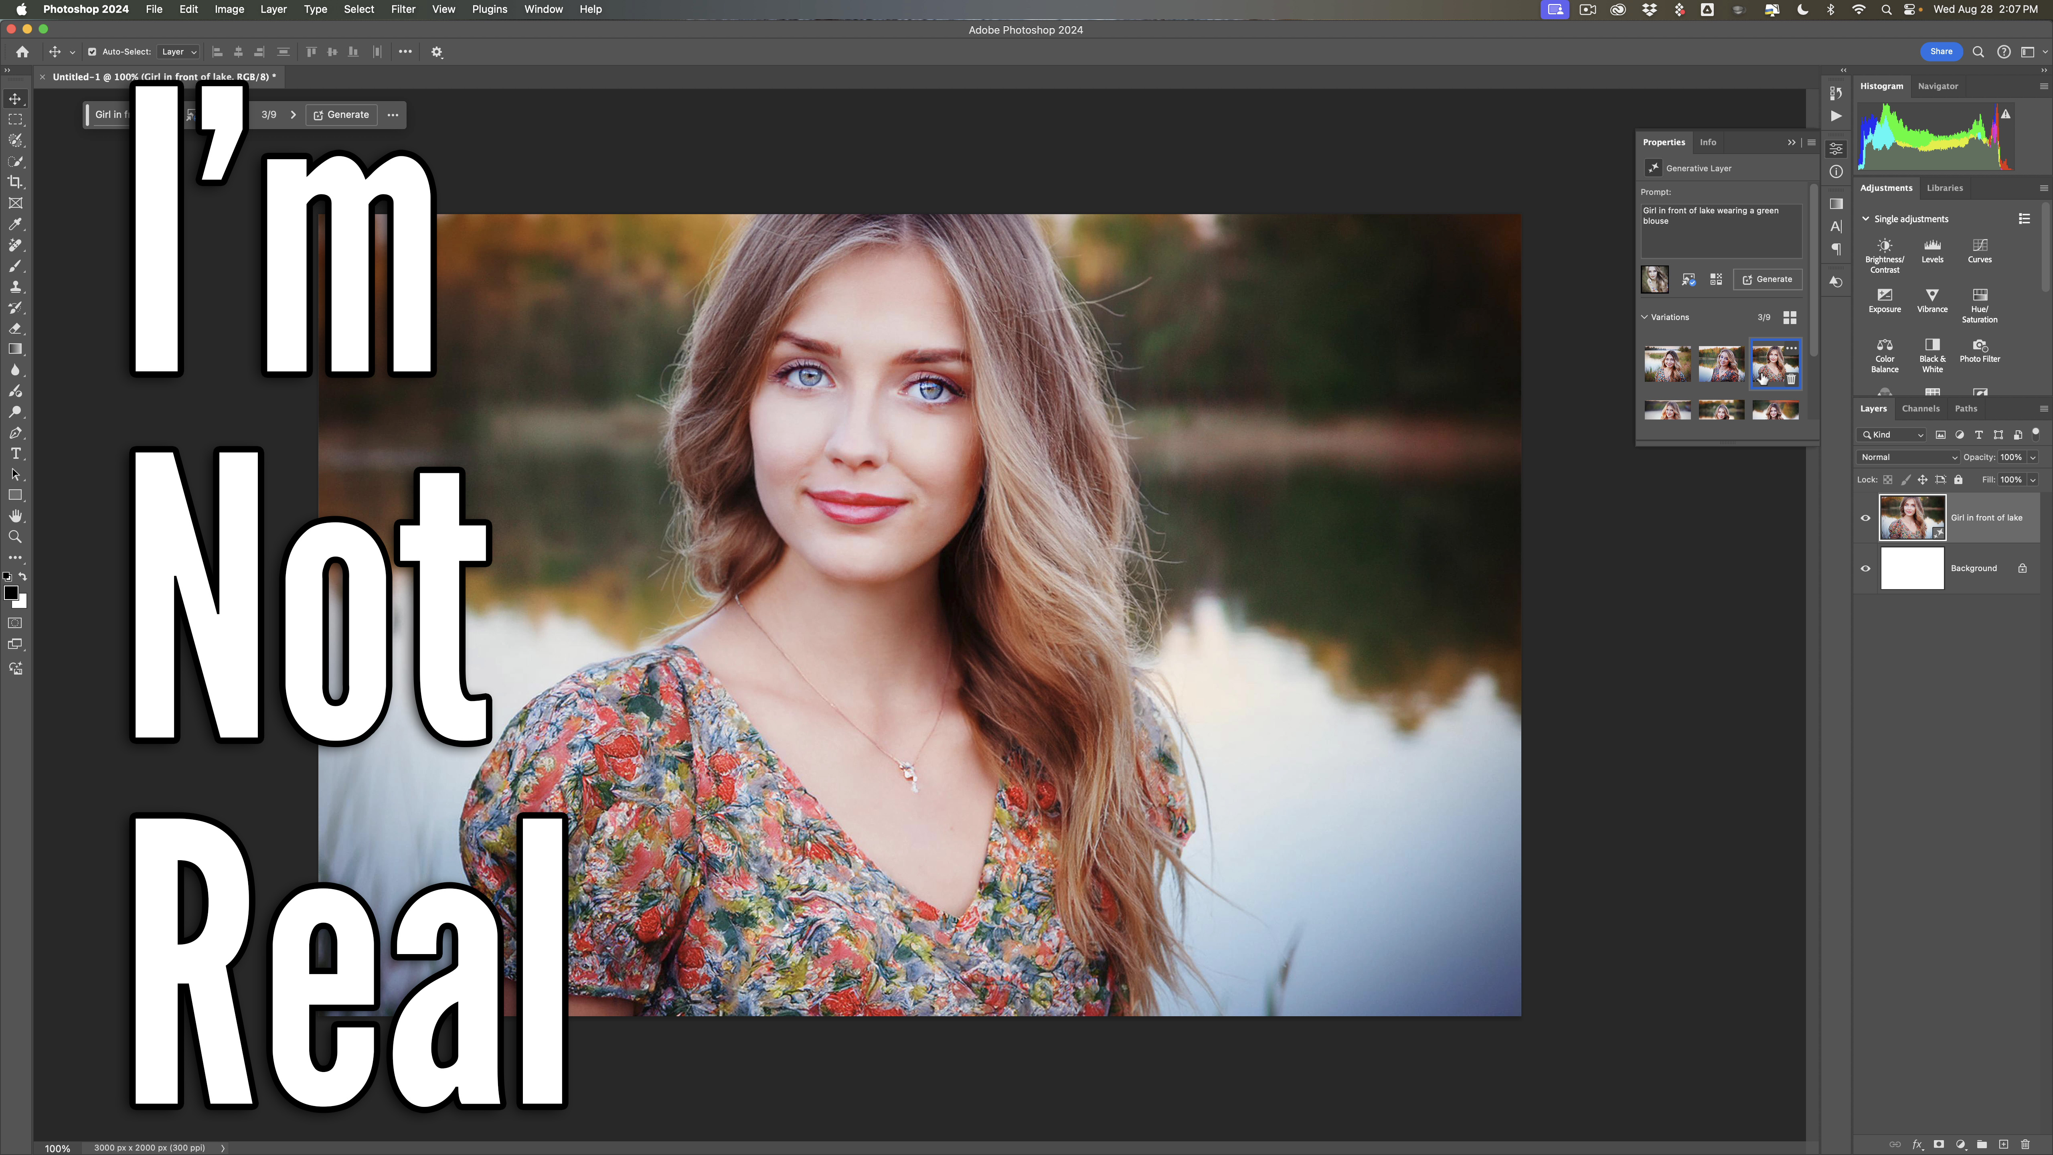Hide the Background layer
This screenshot has height=1155, width=2053.
tap(1865, 567)
